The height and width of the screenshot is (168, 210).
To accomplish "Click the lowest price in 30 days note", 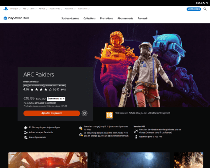I will pyautogui.click(x=45, y=106).
